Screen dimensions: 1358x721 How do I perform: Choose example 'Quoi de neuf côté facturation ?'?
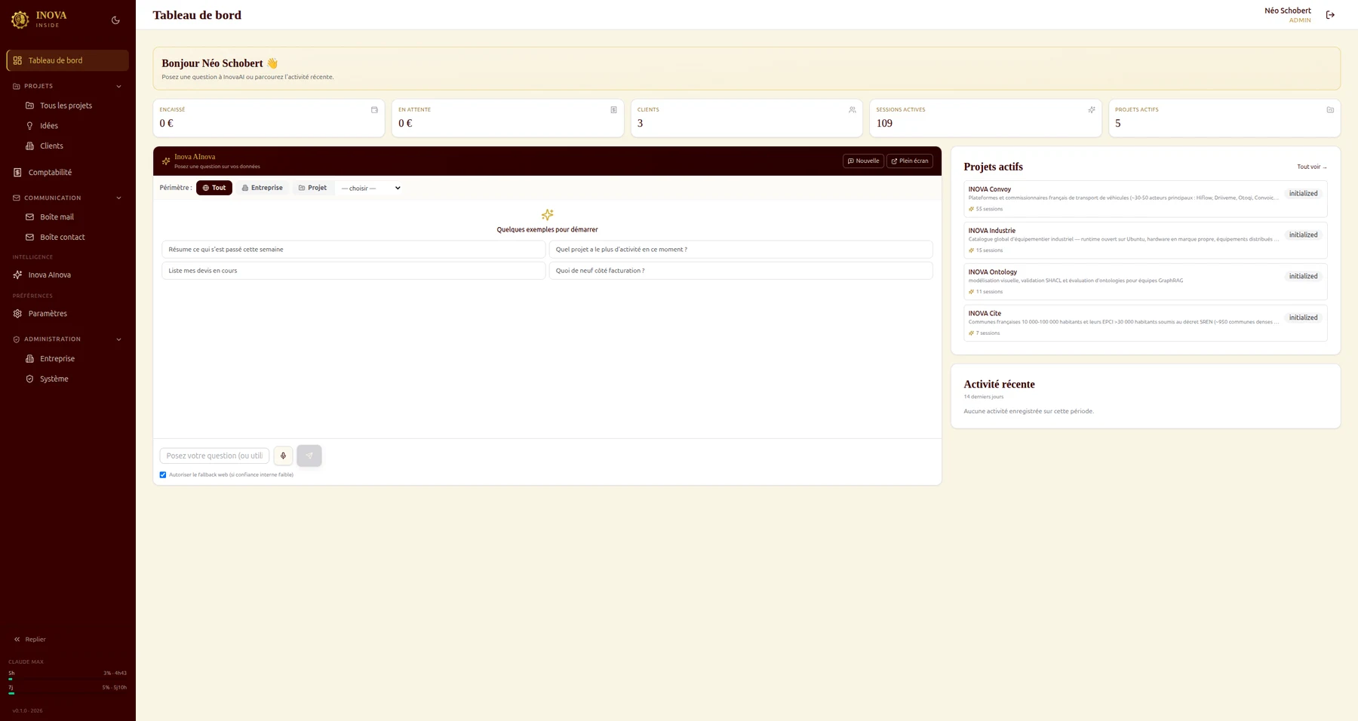[x=741, y=271]
